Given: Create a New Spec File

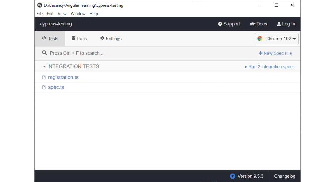Looking at the screenshot, I should tap(275, 53).
